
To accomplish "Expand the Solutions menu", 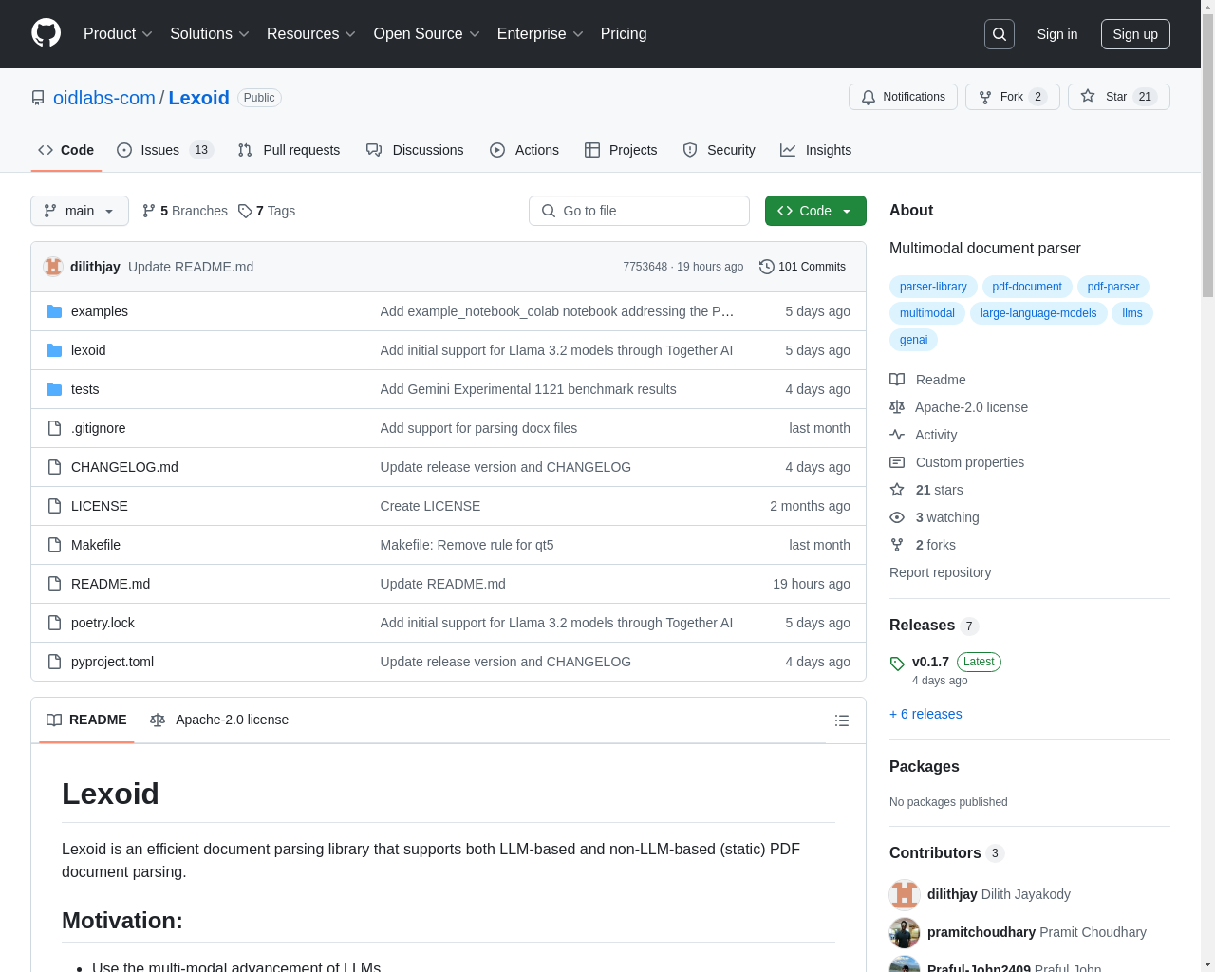I will [x=210, y=34].
